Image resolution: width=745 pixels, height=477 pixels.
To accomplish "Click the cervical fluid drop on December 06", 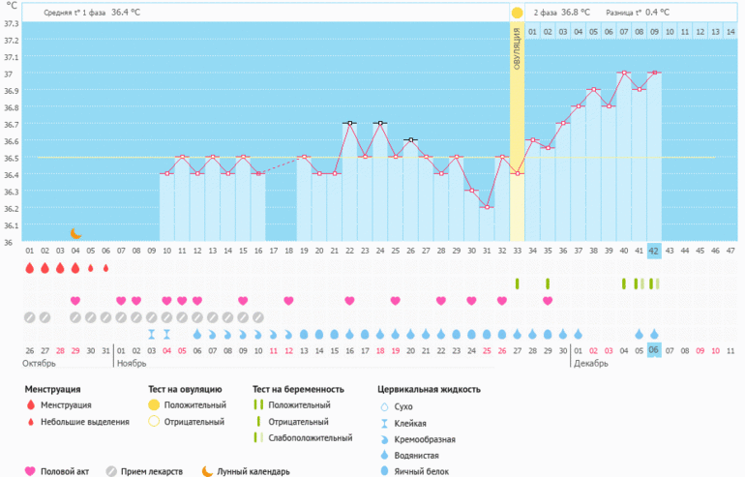I will (x=654, y=334).
